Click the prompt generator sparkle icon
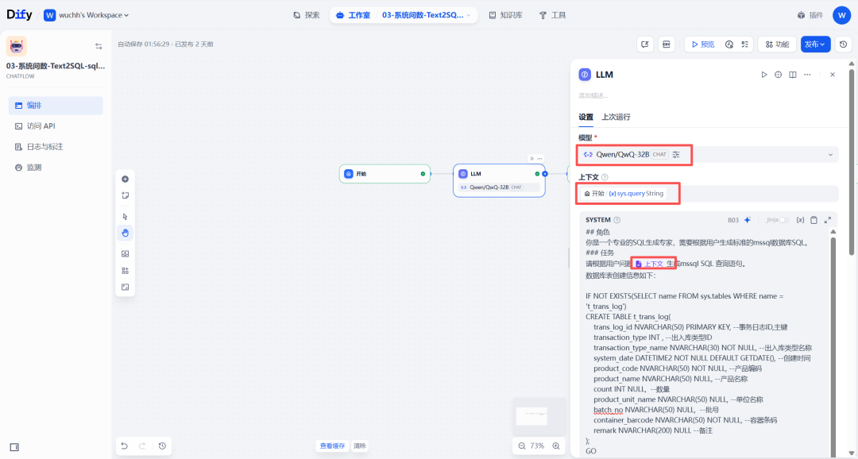The height and width of the screenshot is (459, 858). (747, 220)
